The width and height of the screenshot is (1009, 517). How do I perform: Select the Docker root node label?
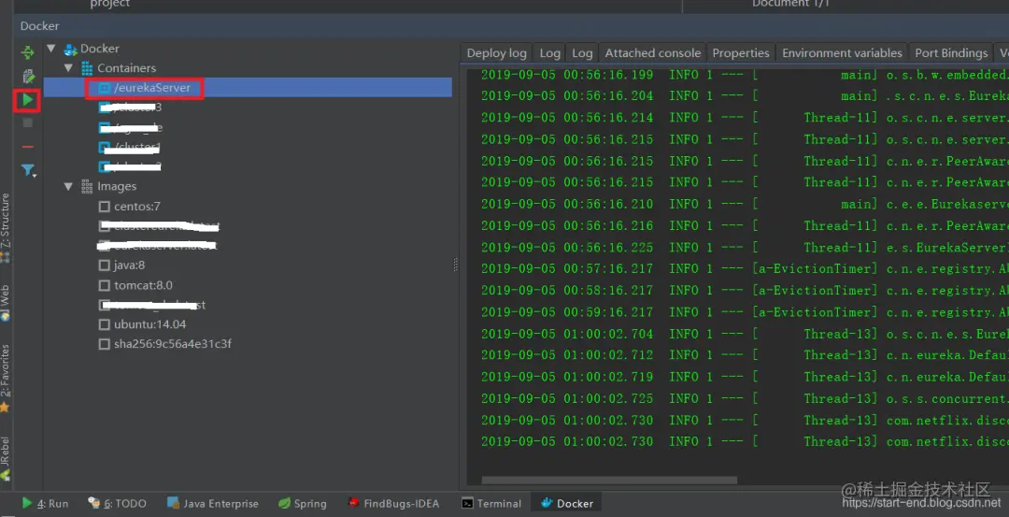point(99,49)
